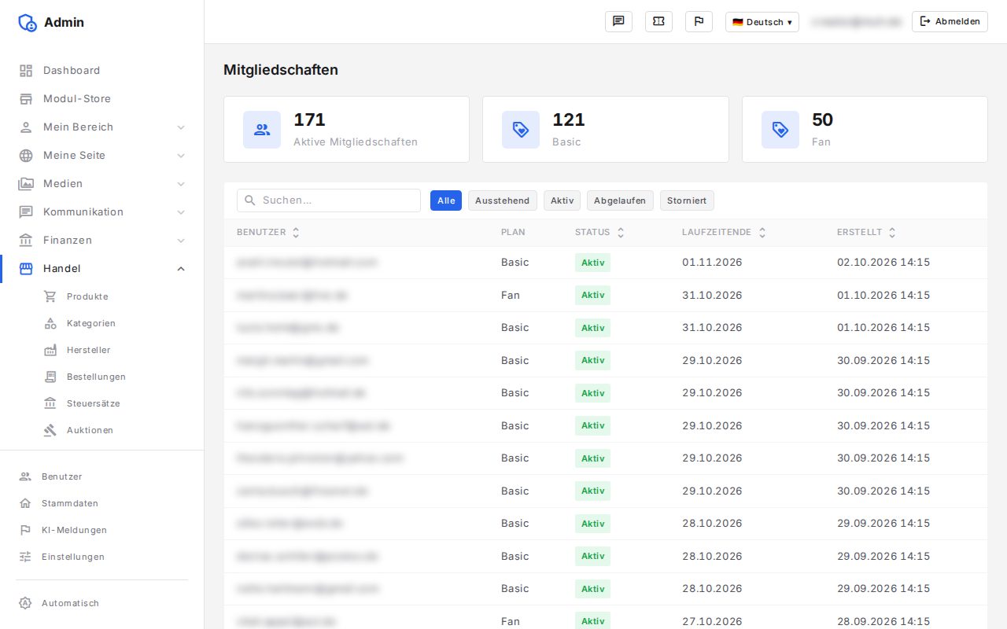Open the Deutsch language dropdown
Viewport: 1007px width, 629px height.
(762, 22)
